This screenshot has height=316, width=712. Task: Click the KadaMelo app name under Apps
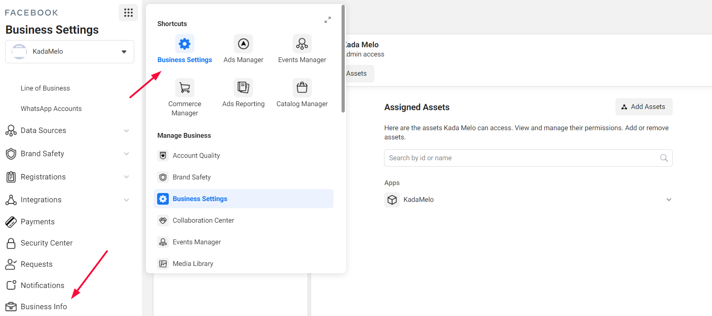[x=419, y=199]
